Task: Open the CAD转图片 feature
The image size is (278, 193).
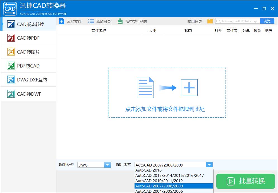Action: tap(28, 52)
